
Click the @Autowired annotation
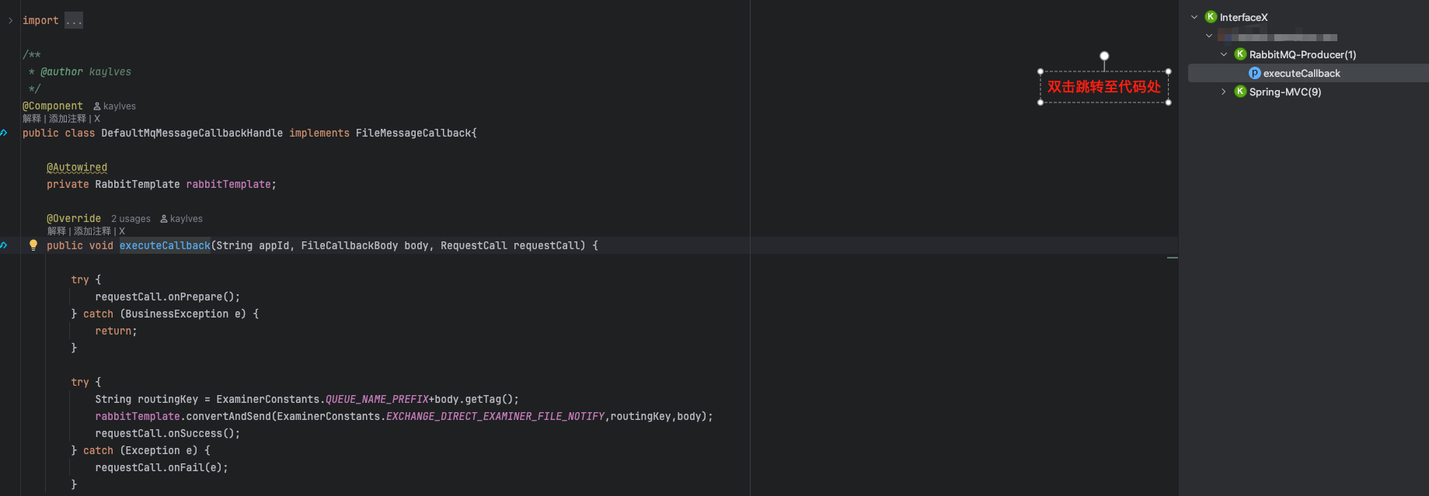click(77, 168)
